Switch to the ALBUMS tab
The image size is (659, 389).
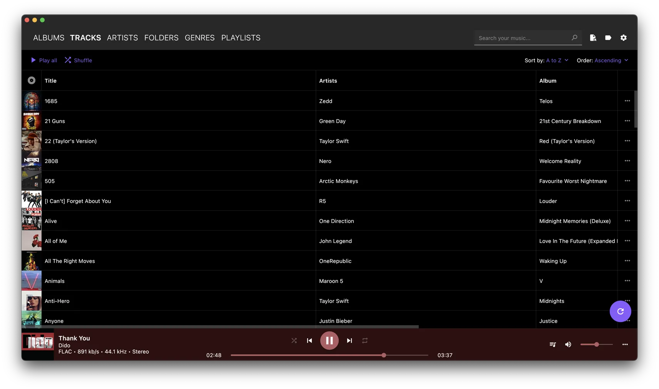tap(49, 38)
